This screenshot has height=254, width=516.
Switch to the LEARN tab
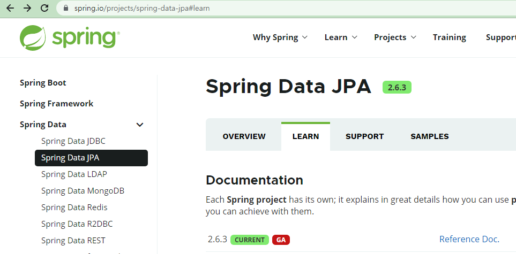click(306, 136)
